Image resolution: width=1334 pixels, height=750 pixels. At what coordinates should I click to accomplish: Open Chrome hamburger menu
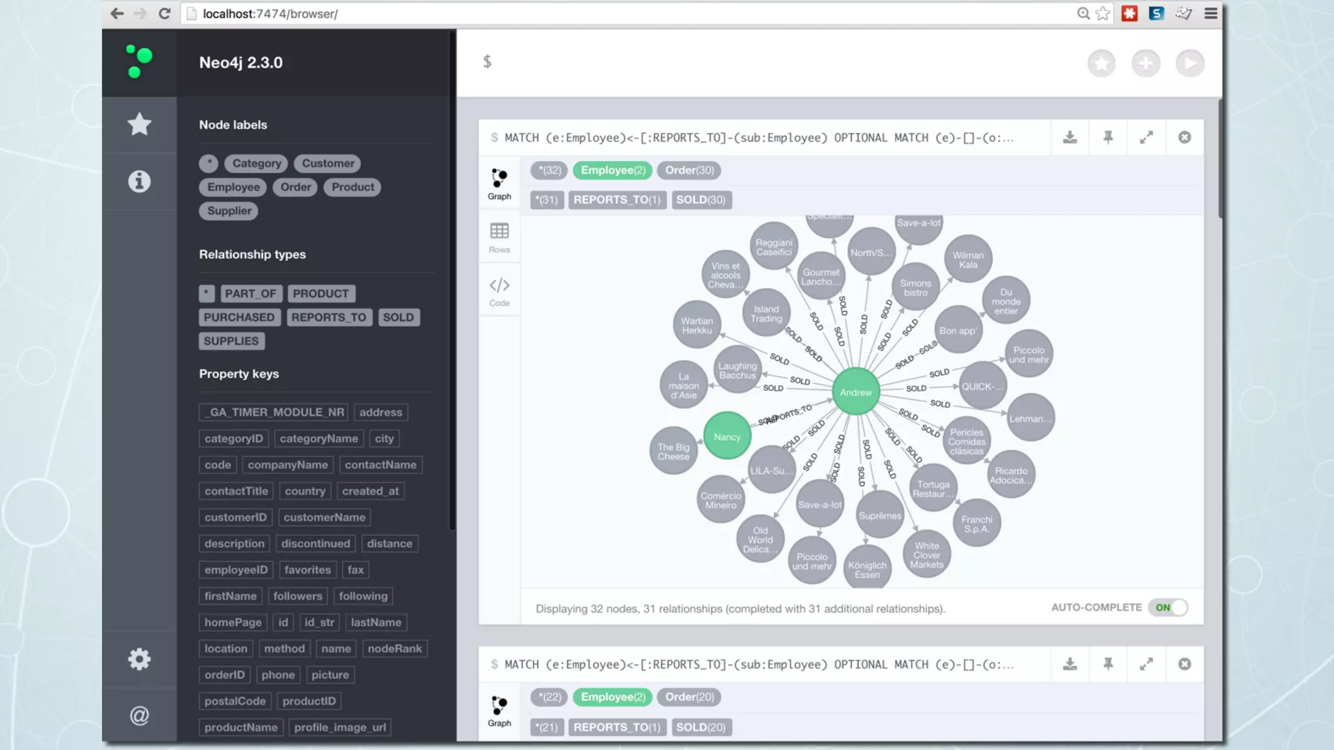[1211, 14]
